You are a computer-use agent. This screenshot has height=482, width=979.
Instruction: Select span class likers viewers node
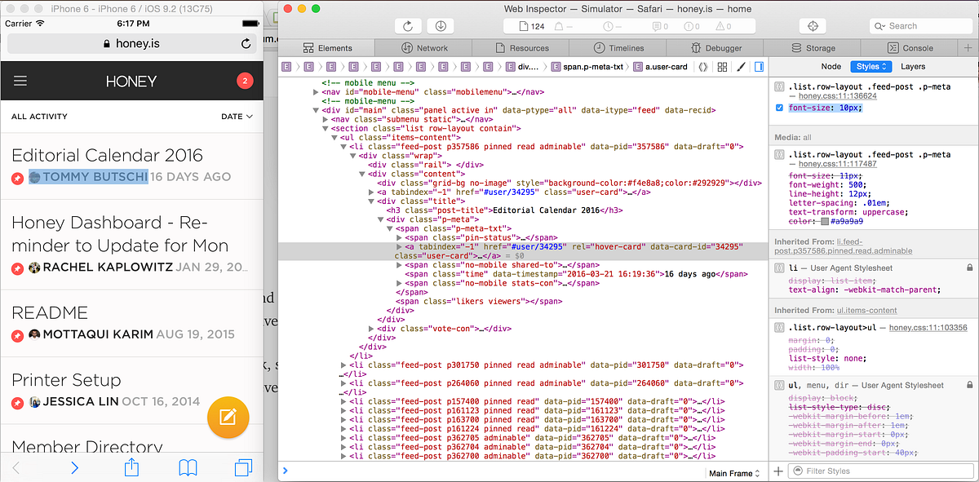(480, 301)
